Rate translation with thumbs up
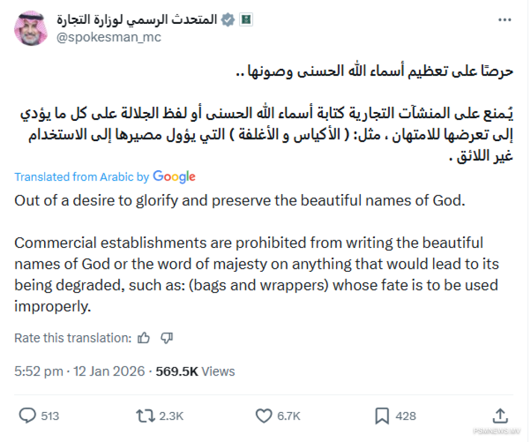The height and width of the screenshot is (442, 531). tap(144, 338)
